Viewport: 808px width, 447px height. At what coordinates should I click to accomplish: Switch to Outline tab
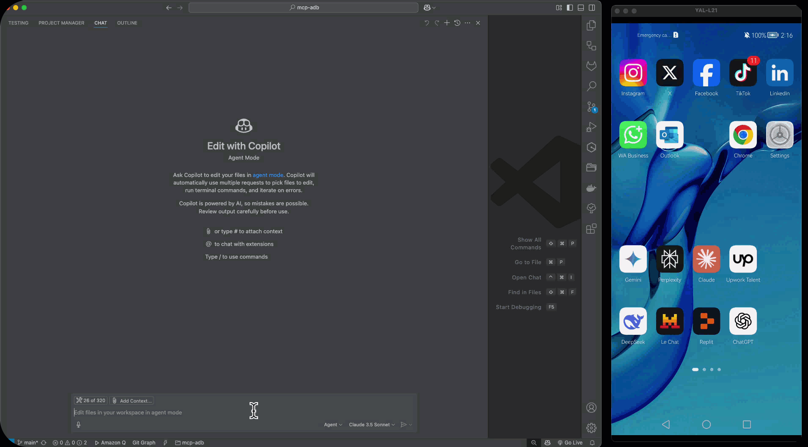click(x=127, y=23)
